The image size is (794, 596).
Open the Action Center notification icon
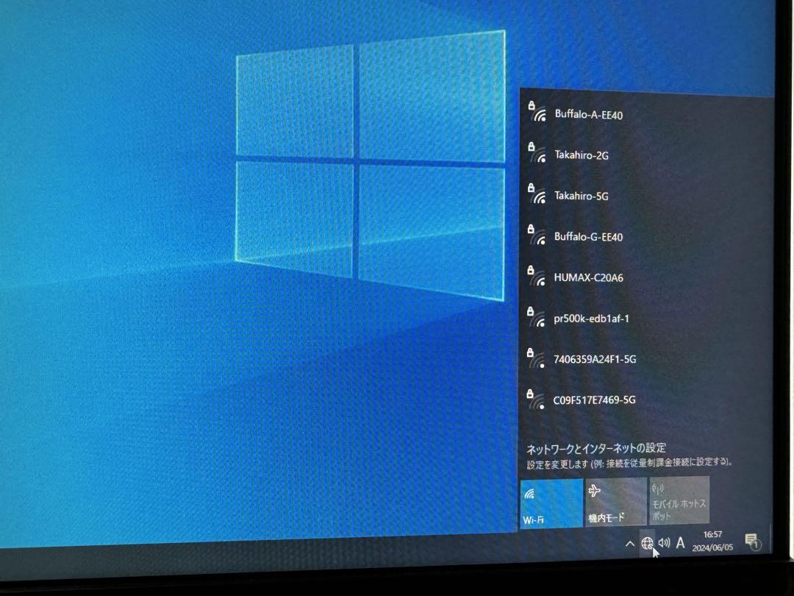[753, 542]
